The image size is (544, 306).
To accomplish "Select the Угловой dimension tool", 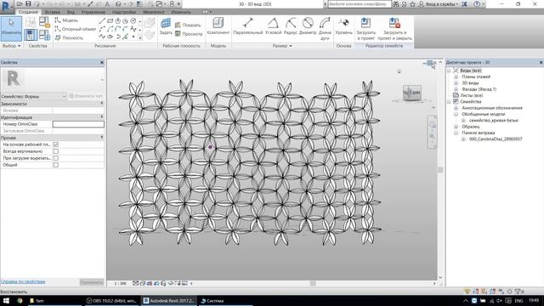I will coord(273,26).
